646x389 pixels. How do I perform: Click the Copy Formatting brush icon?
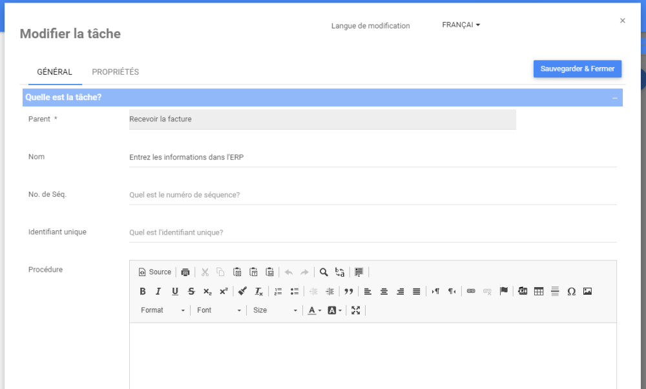tap(243, 291)
